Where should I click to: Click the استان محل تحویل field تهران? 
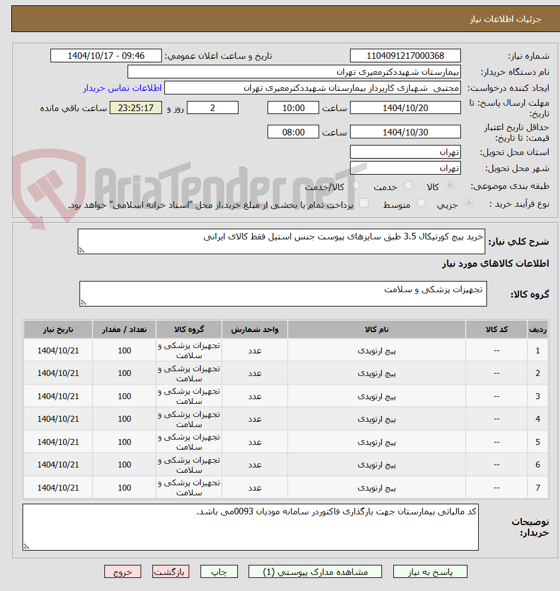coord(405,152)
